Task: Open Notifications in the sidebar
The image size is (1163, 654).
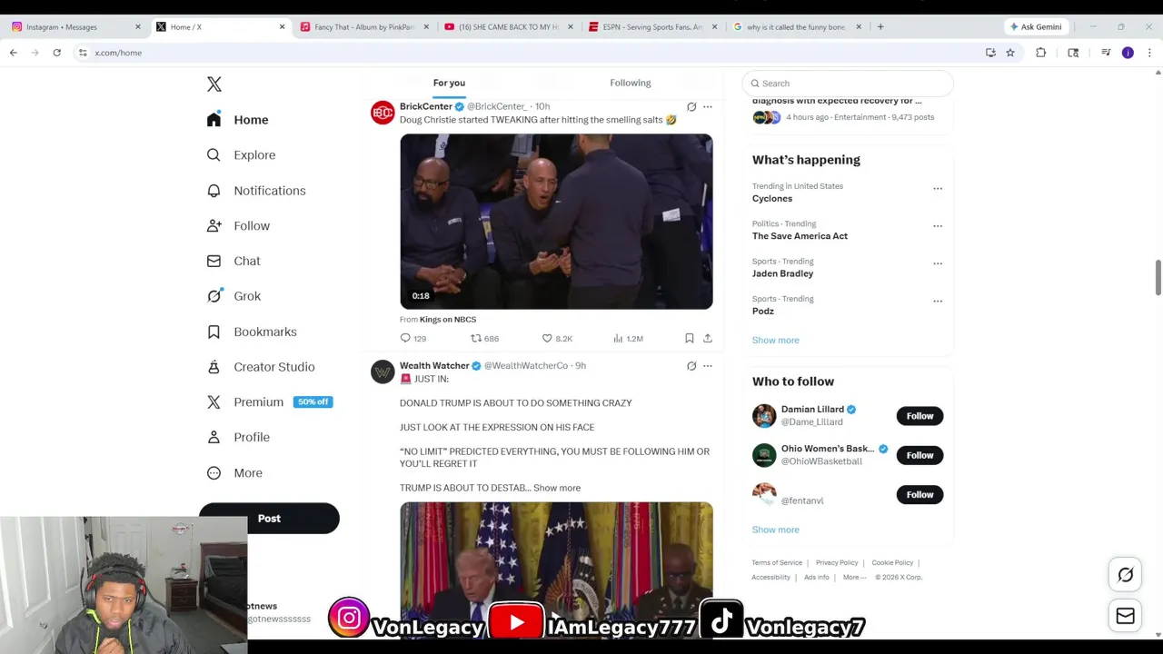Action: [257, 191]
